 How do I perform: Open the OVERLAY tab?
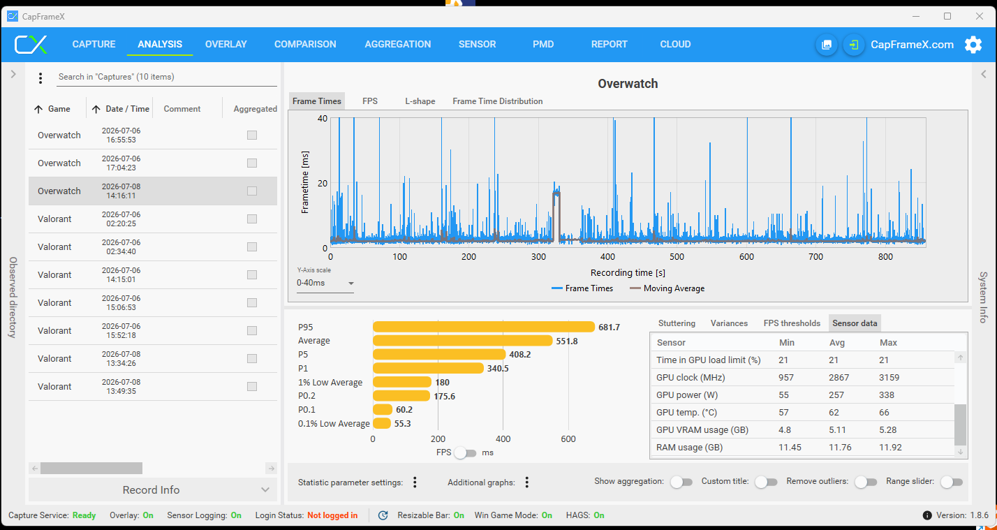(226, 44)
